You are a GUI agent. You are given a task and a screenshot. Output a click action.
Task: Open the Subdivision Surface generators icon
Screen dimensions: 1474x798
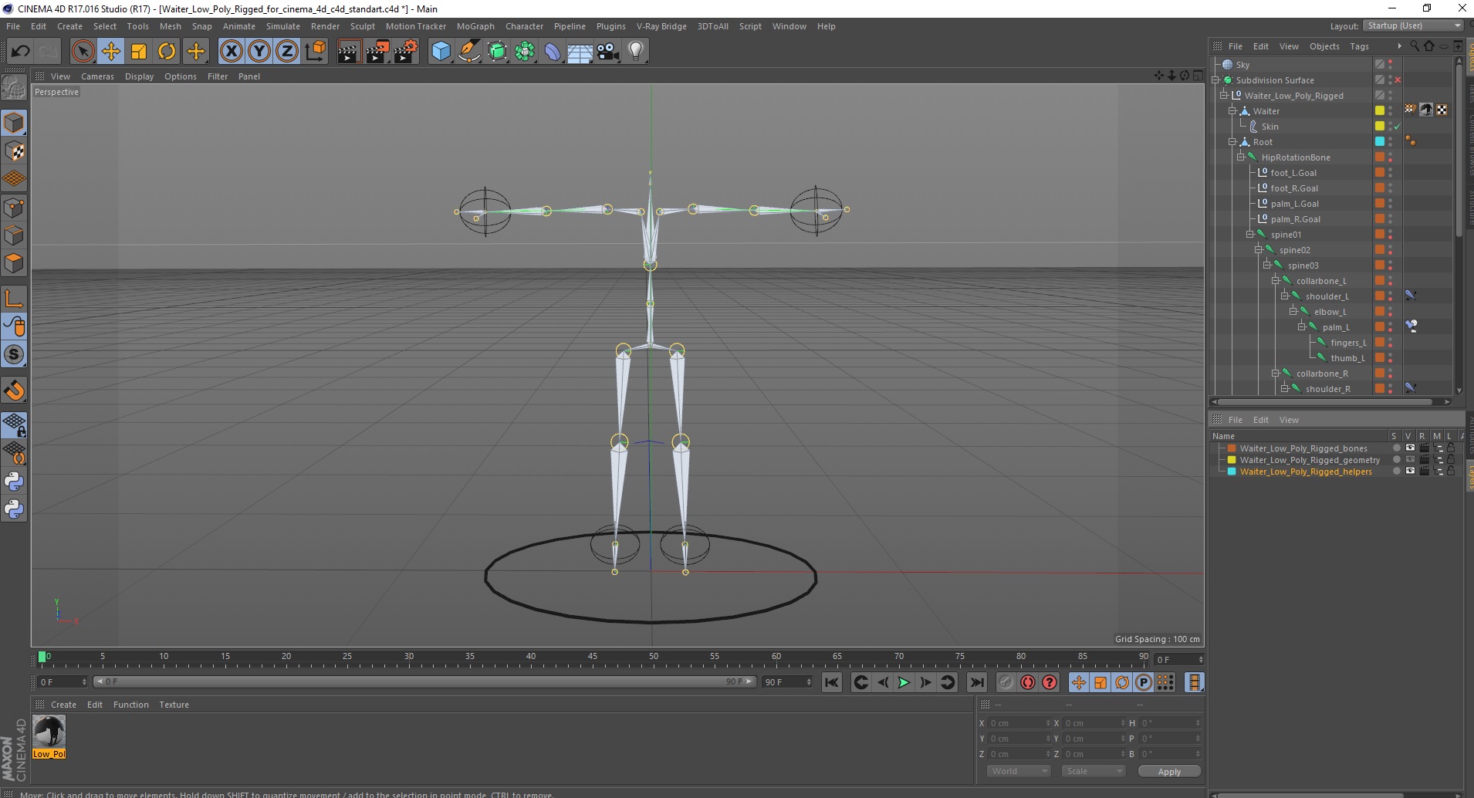pos(498,52)
